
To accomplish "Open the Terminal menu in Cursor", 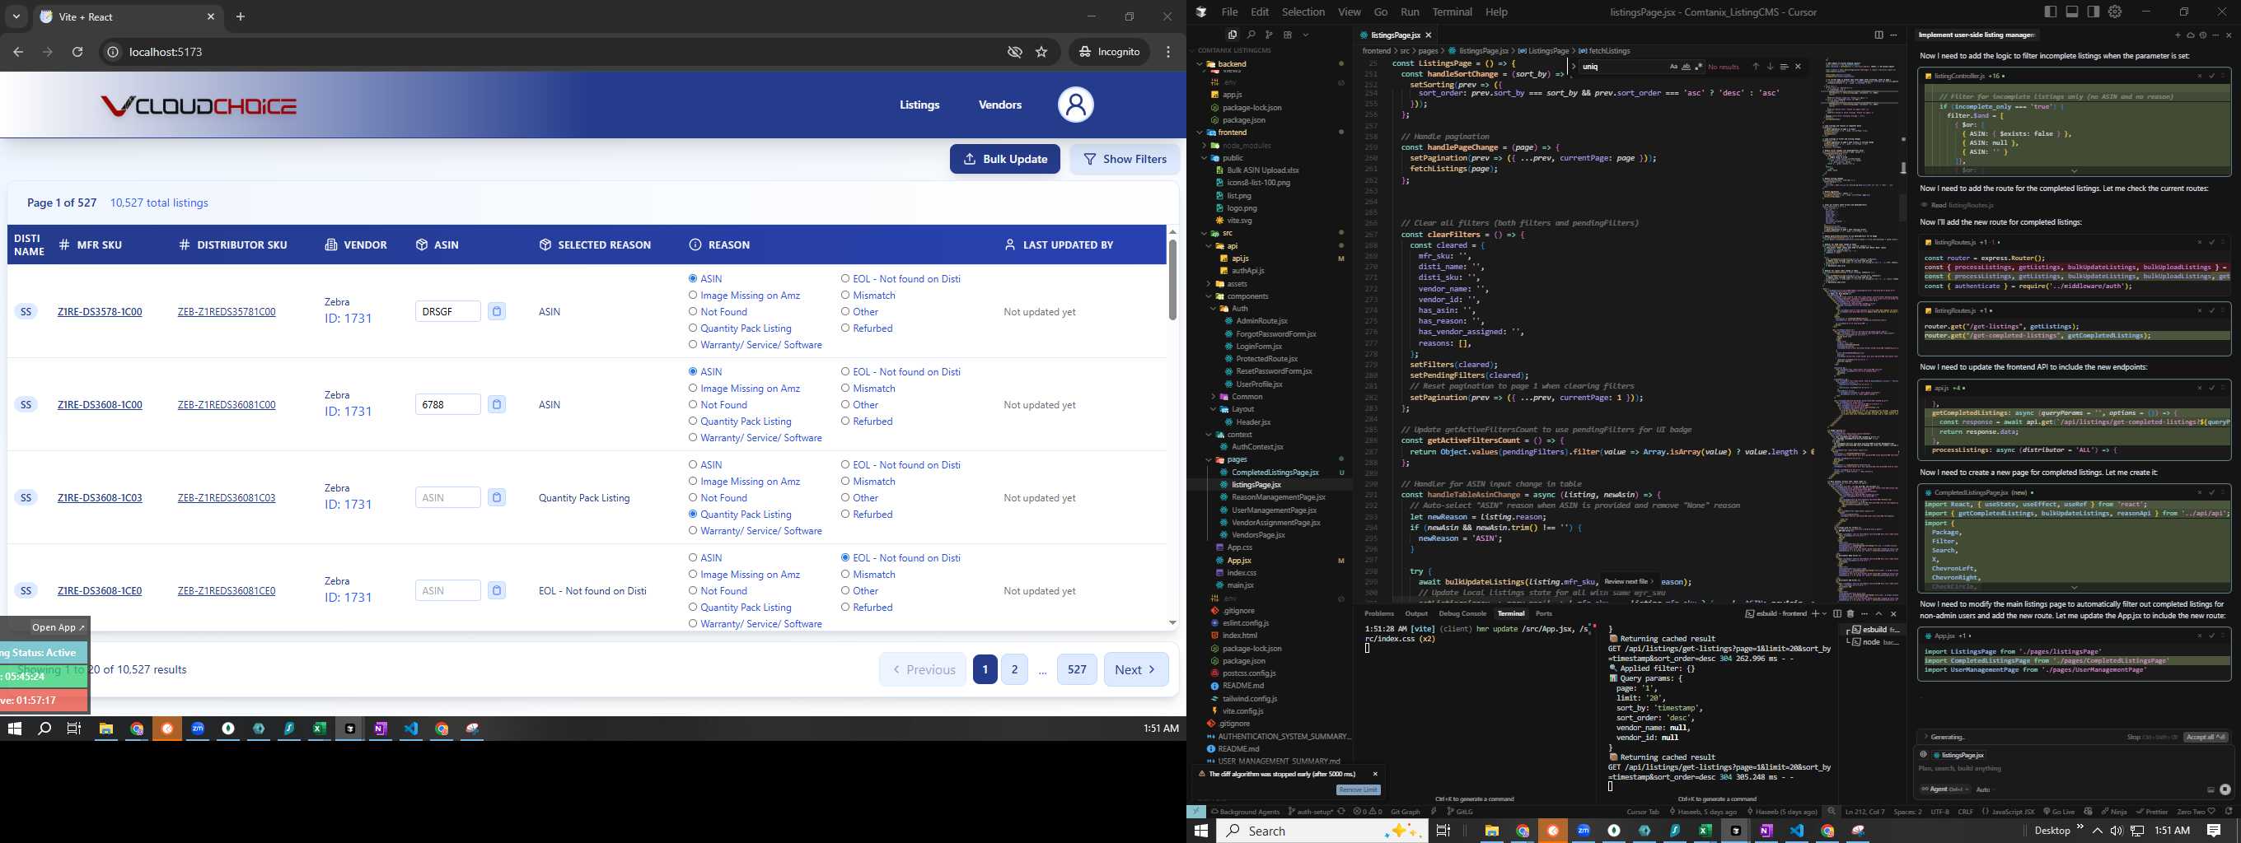I will [1452, 12].
